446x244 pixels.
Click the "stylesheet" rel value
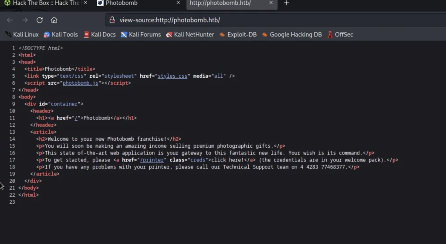click(119, 76)
